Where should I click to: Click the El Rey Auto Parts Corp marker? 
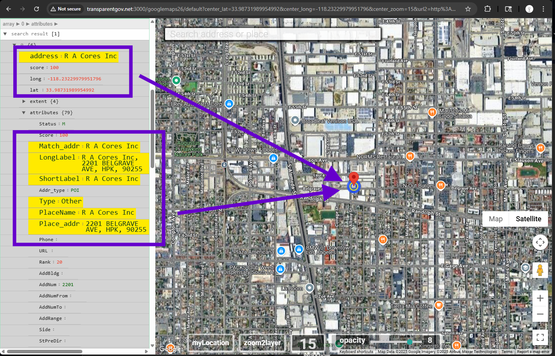pyautogui.click(x=229, y=104)
